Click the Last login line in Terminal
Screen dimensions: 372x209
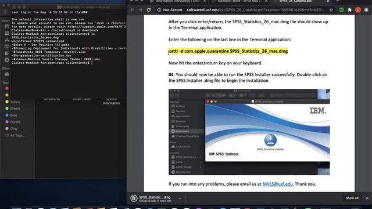tap(49, 12)
